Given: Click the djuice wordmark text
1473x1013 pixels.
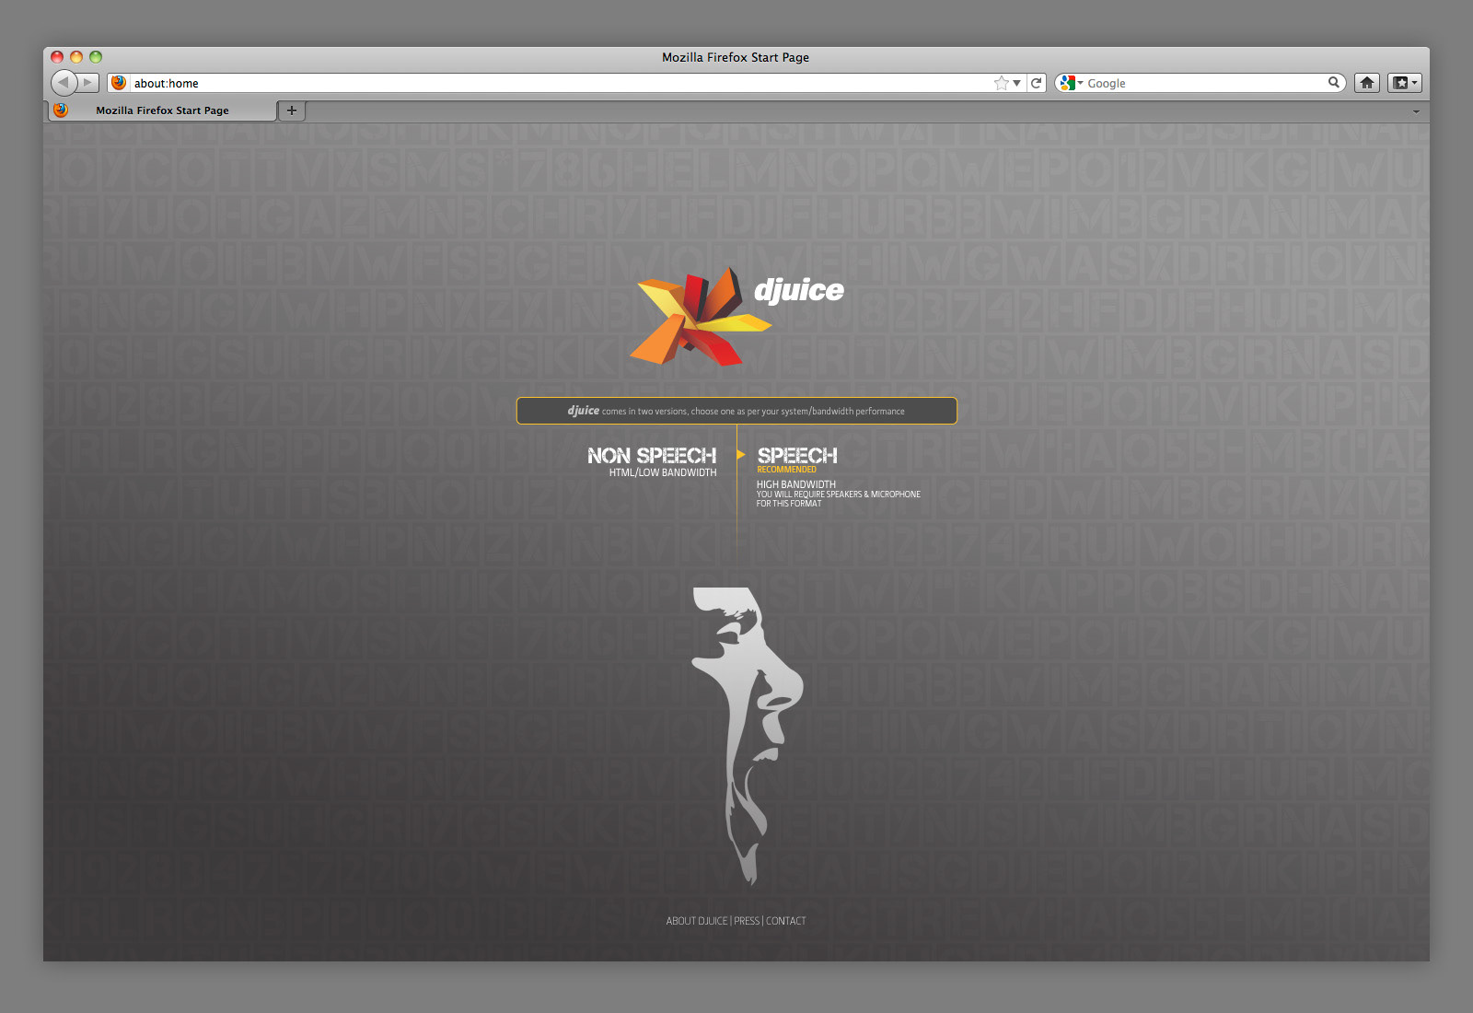Looking at the screenshot, I should pyautogui.click(x=799, y=290).
